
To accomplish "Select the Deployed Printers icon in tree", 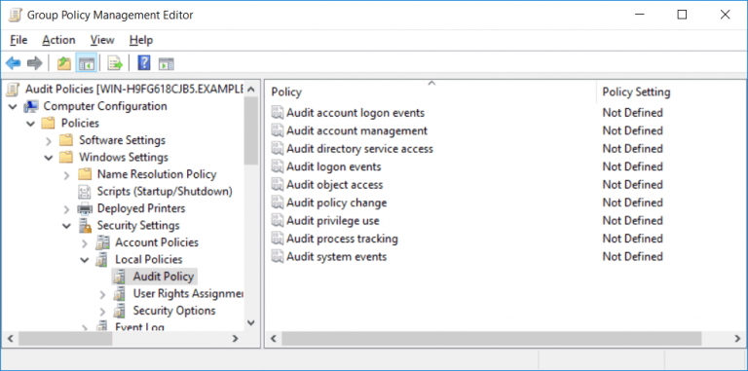I will (85, 208).
